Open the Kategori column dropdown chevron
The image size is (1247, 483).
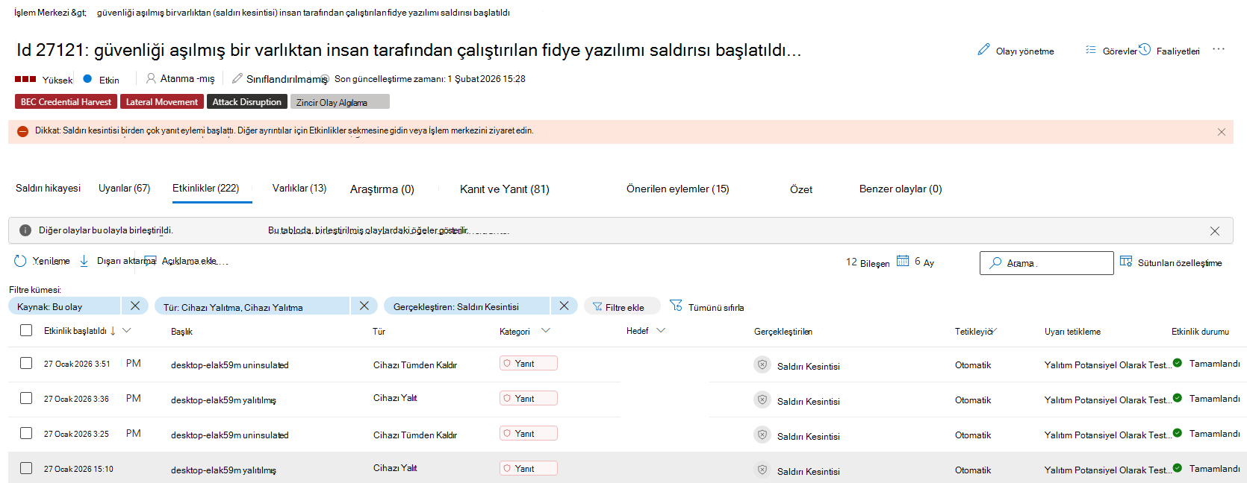tap(546, 330)
